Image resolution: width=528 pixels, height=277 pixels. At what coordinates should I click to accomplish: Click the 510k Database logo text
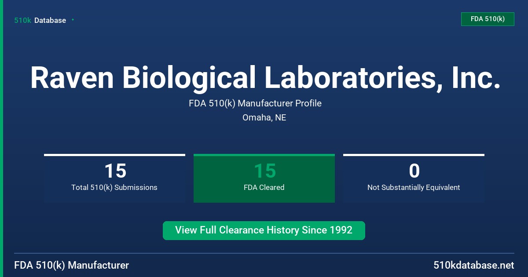coord(40,20)
